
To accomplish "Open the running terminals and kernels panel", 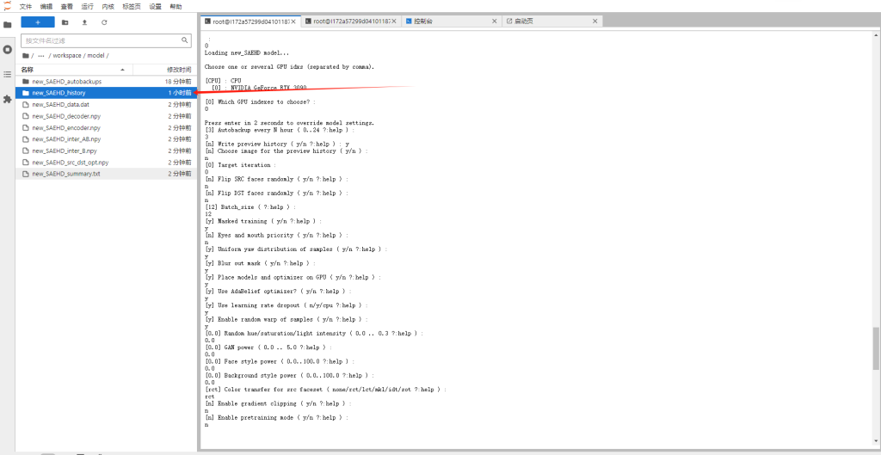I will (x=7, y=49).
